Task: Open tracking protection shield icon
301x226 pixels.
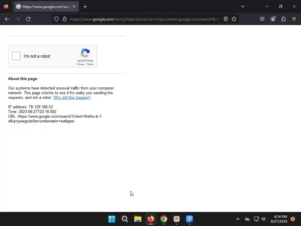Action: pyautogui.click(x=56, y=19)
